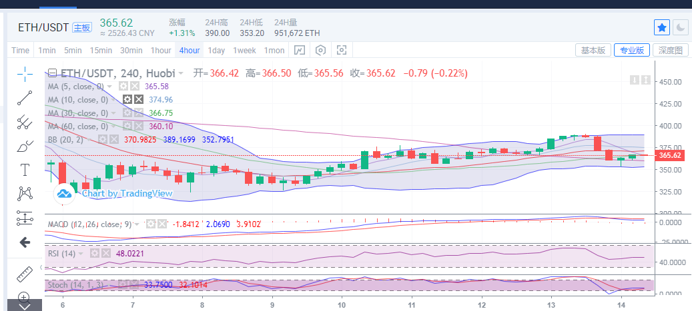Select the 1hour interval
This screenshot has height=311, width=692.
click(x=161, y=50)
